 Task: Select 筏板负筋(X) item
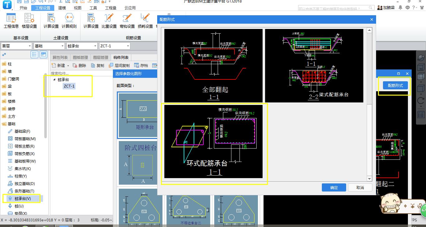(24, 154)
